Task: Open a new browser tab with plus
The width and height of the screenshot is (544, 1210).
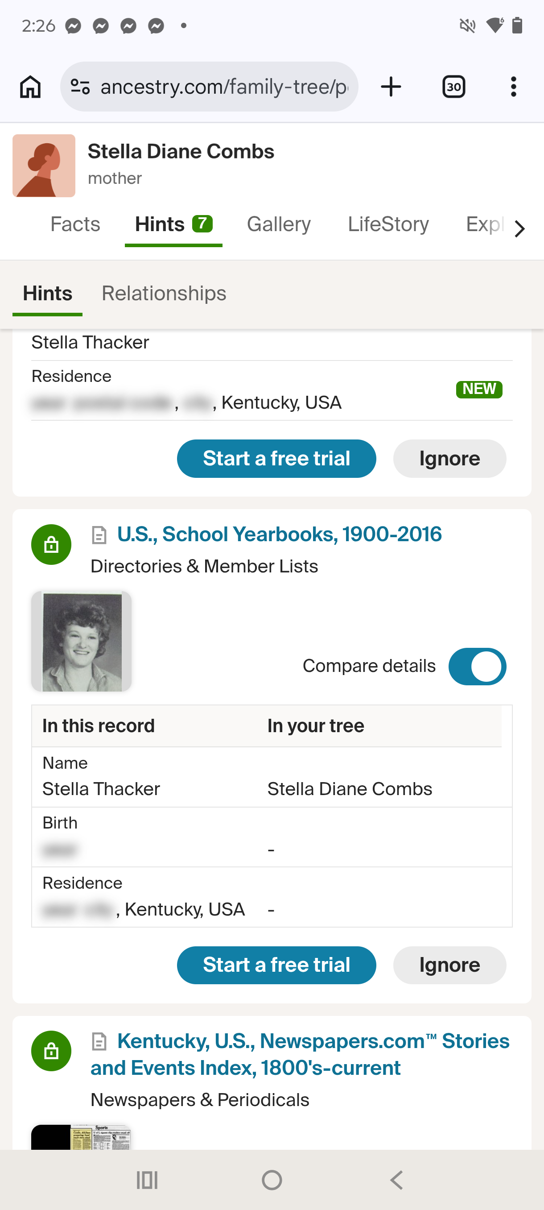Action: pos(391,87)
